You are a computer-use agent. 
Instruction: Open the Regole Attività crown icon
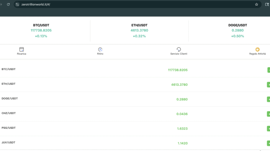click(257, 49)
